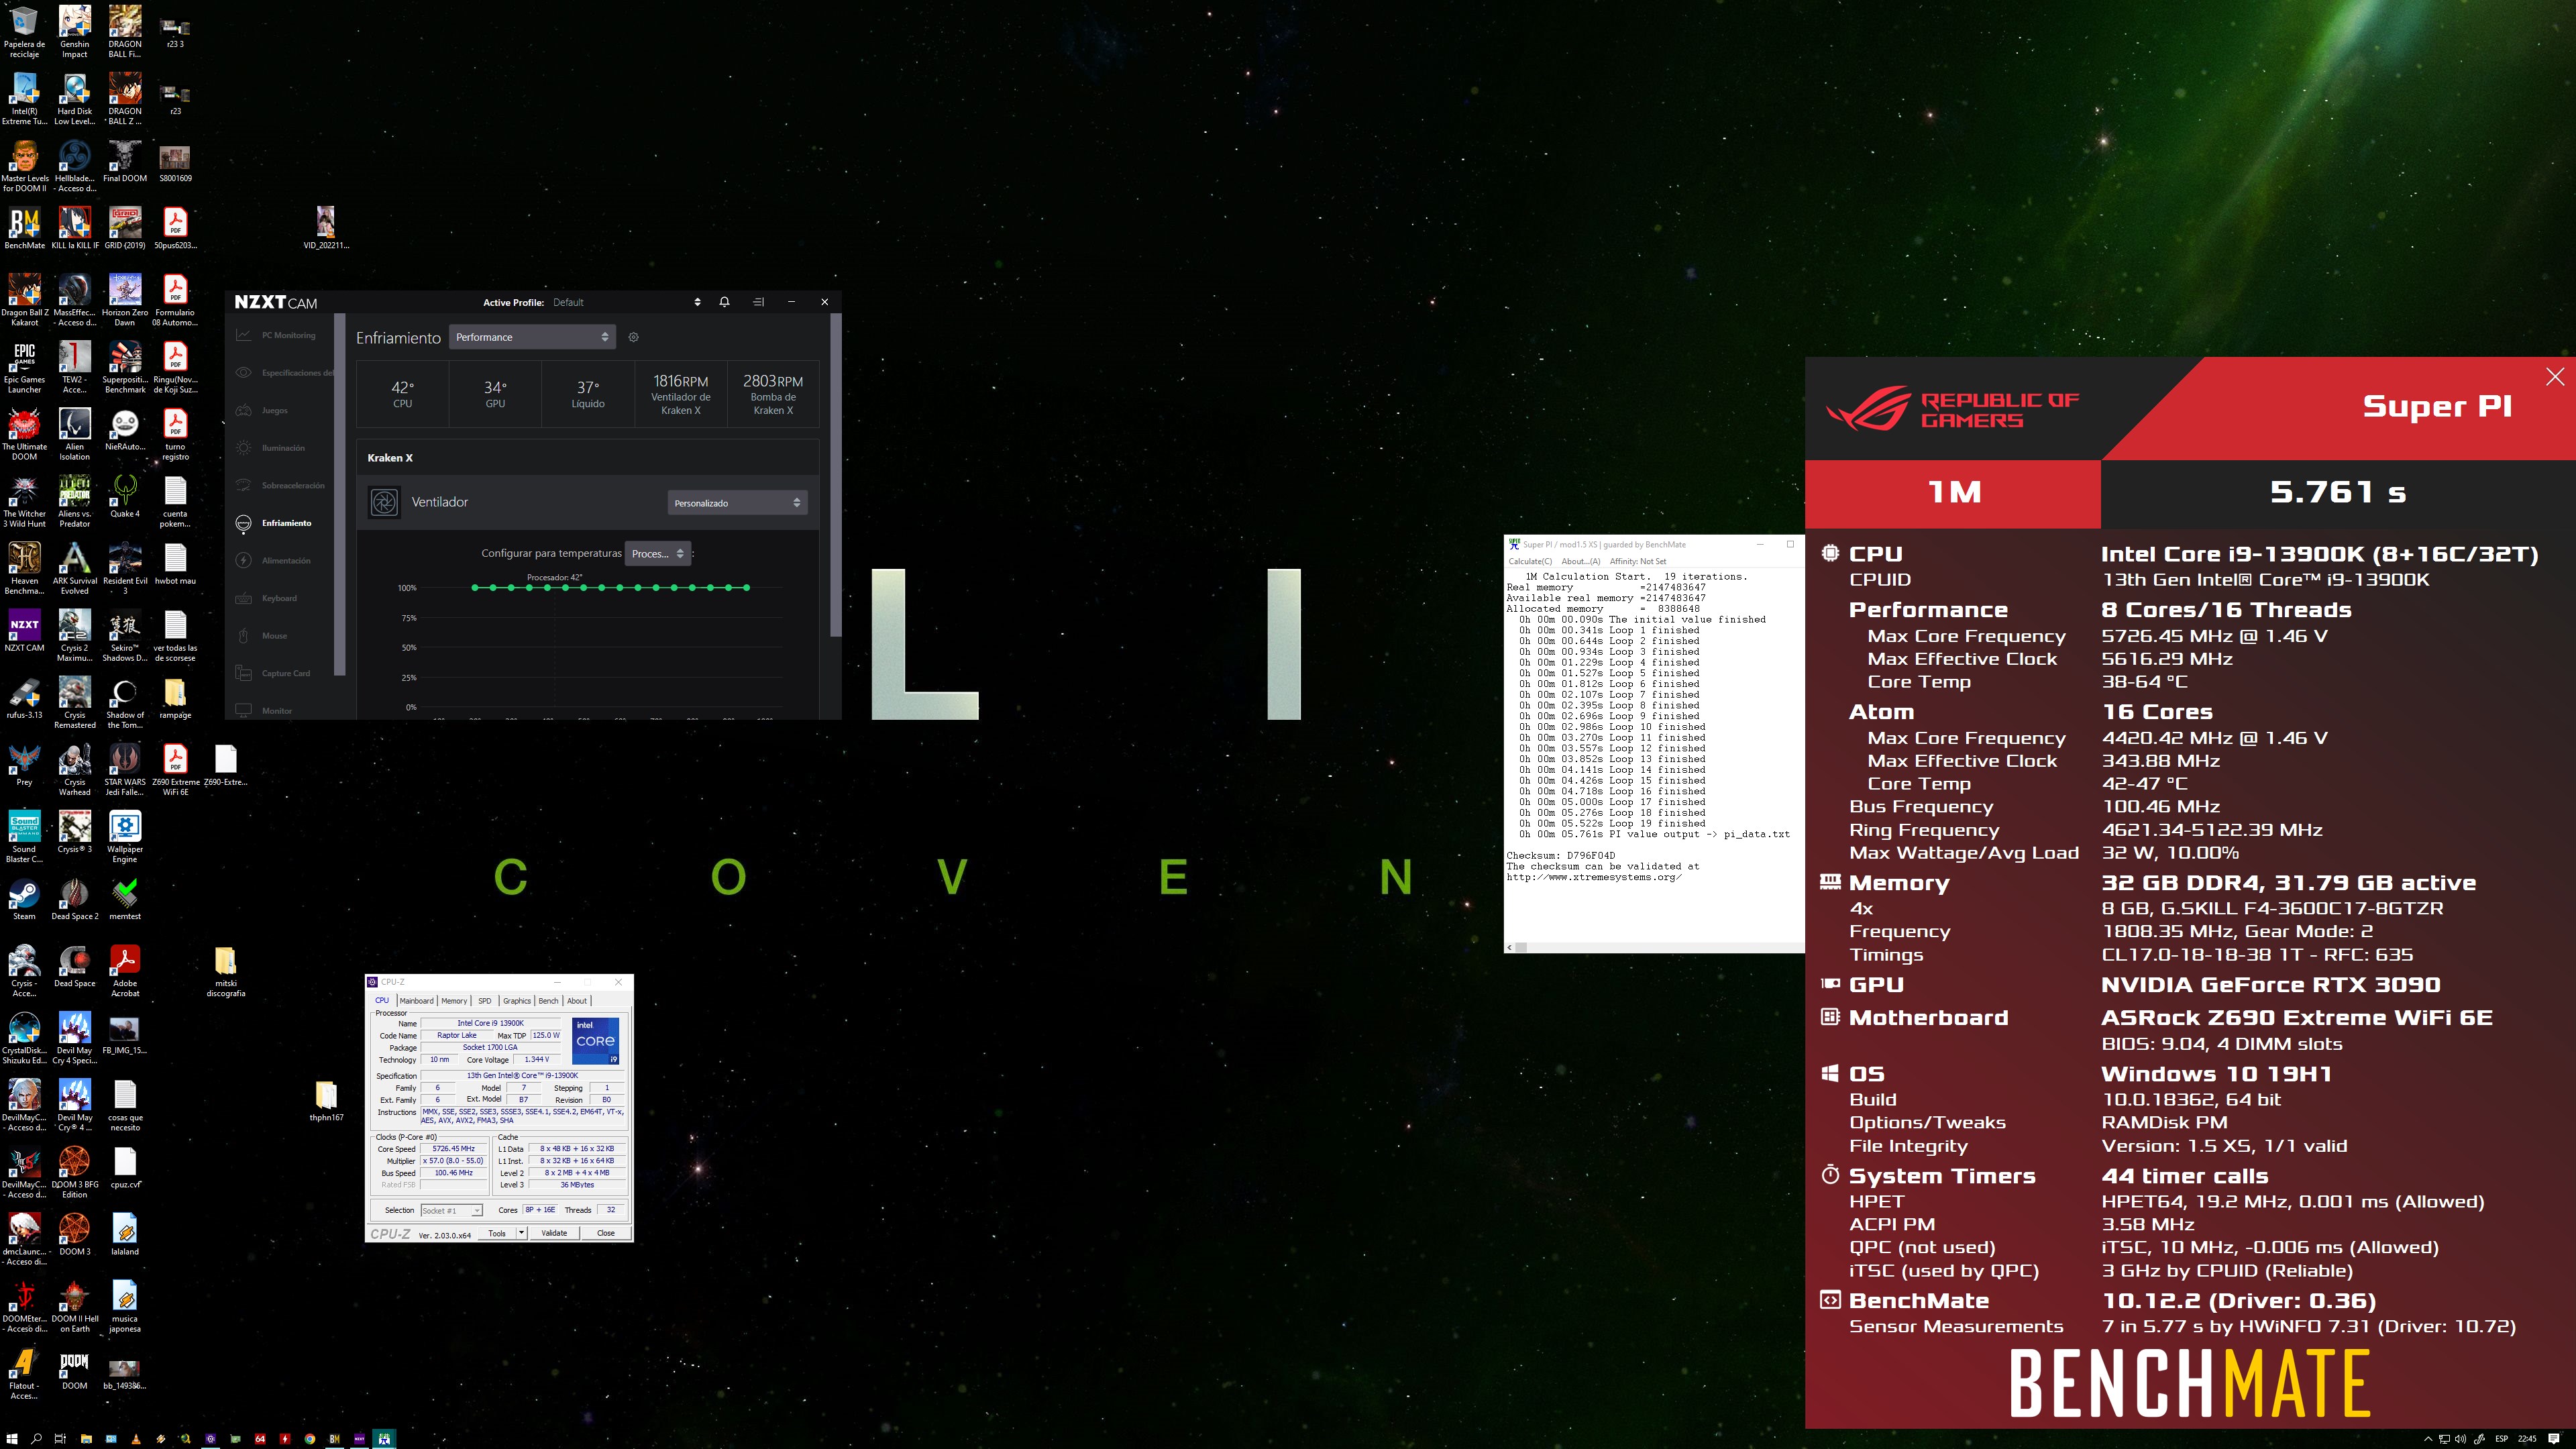
Task: Open the Quake 4 desktop icon
Action: click(x=125, y=496)
